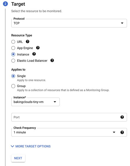Open the Protocol TCP dropdown
This screenshot has height=166, width=130.
tap(69, 23)
